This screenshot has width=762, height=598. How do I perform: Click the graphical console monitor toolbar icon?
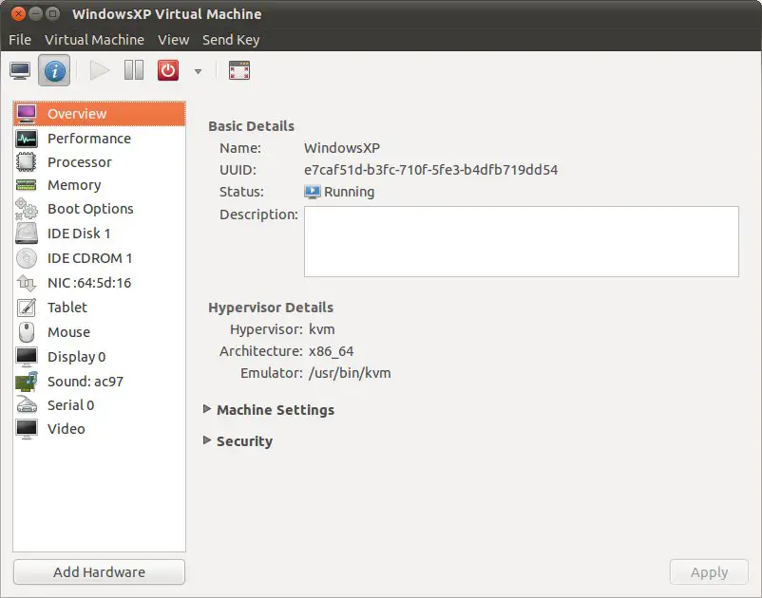[x=19, y=70]
